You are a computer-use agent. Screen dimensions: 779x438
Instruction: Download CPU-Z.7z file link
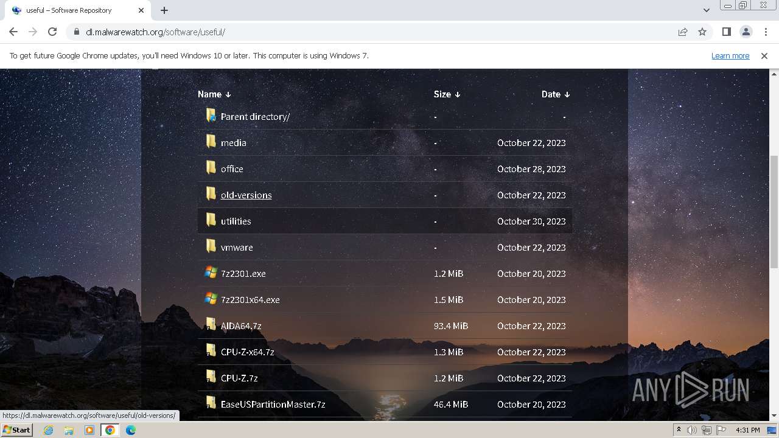(x=239, y=378)
